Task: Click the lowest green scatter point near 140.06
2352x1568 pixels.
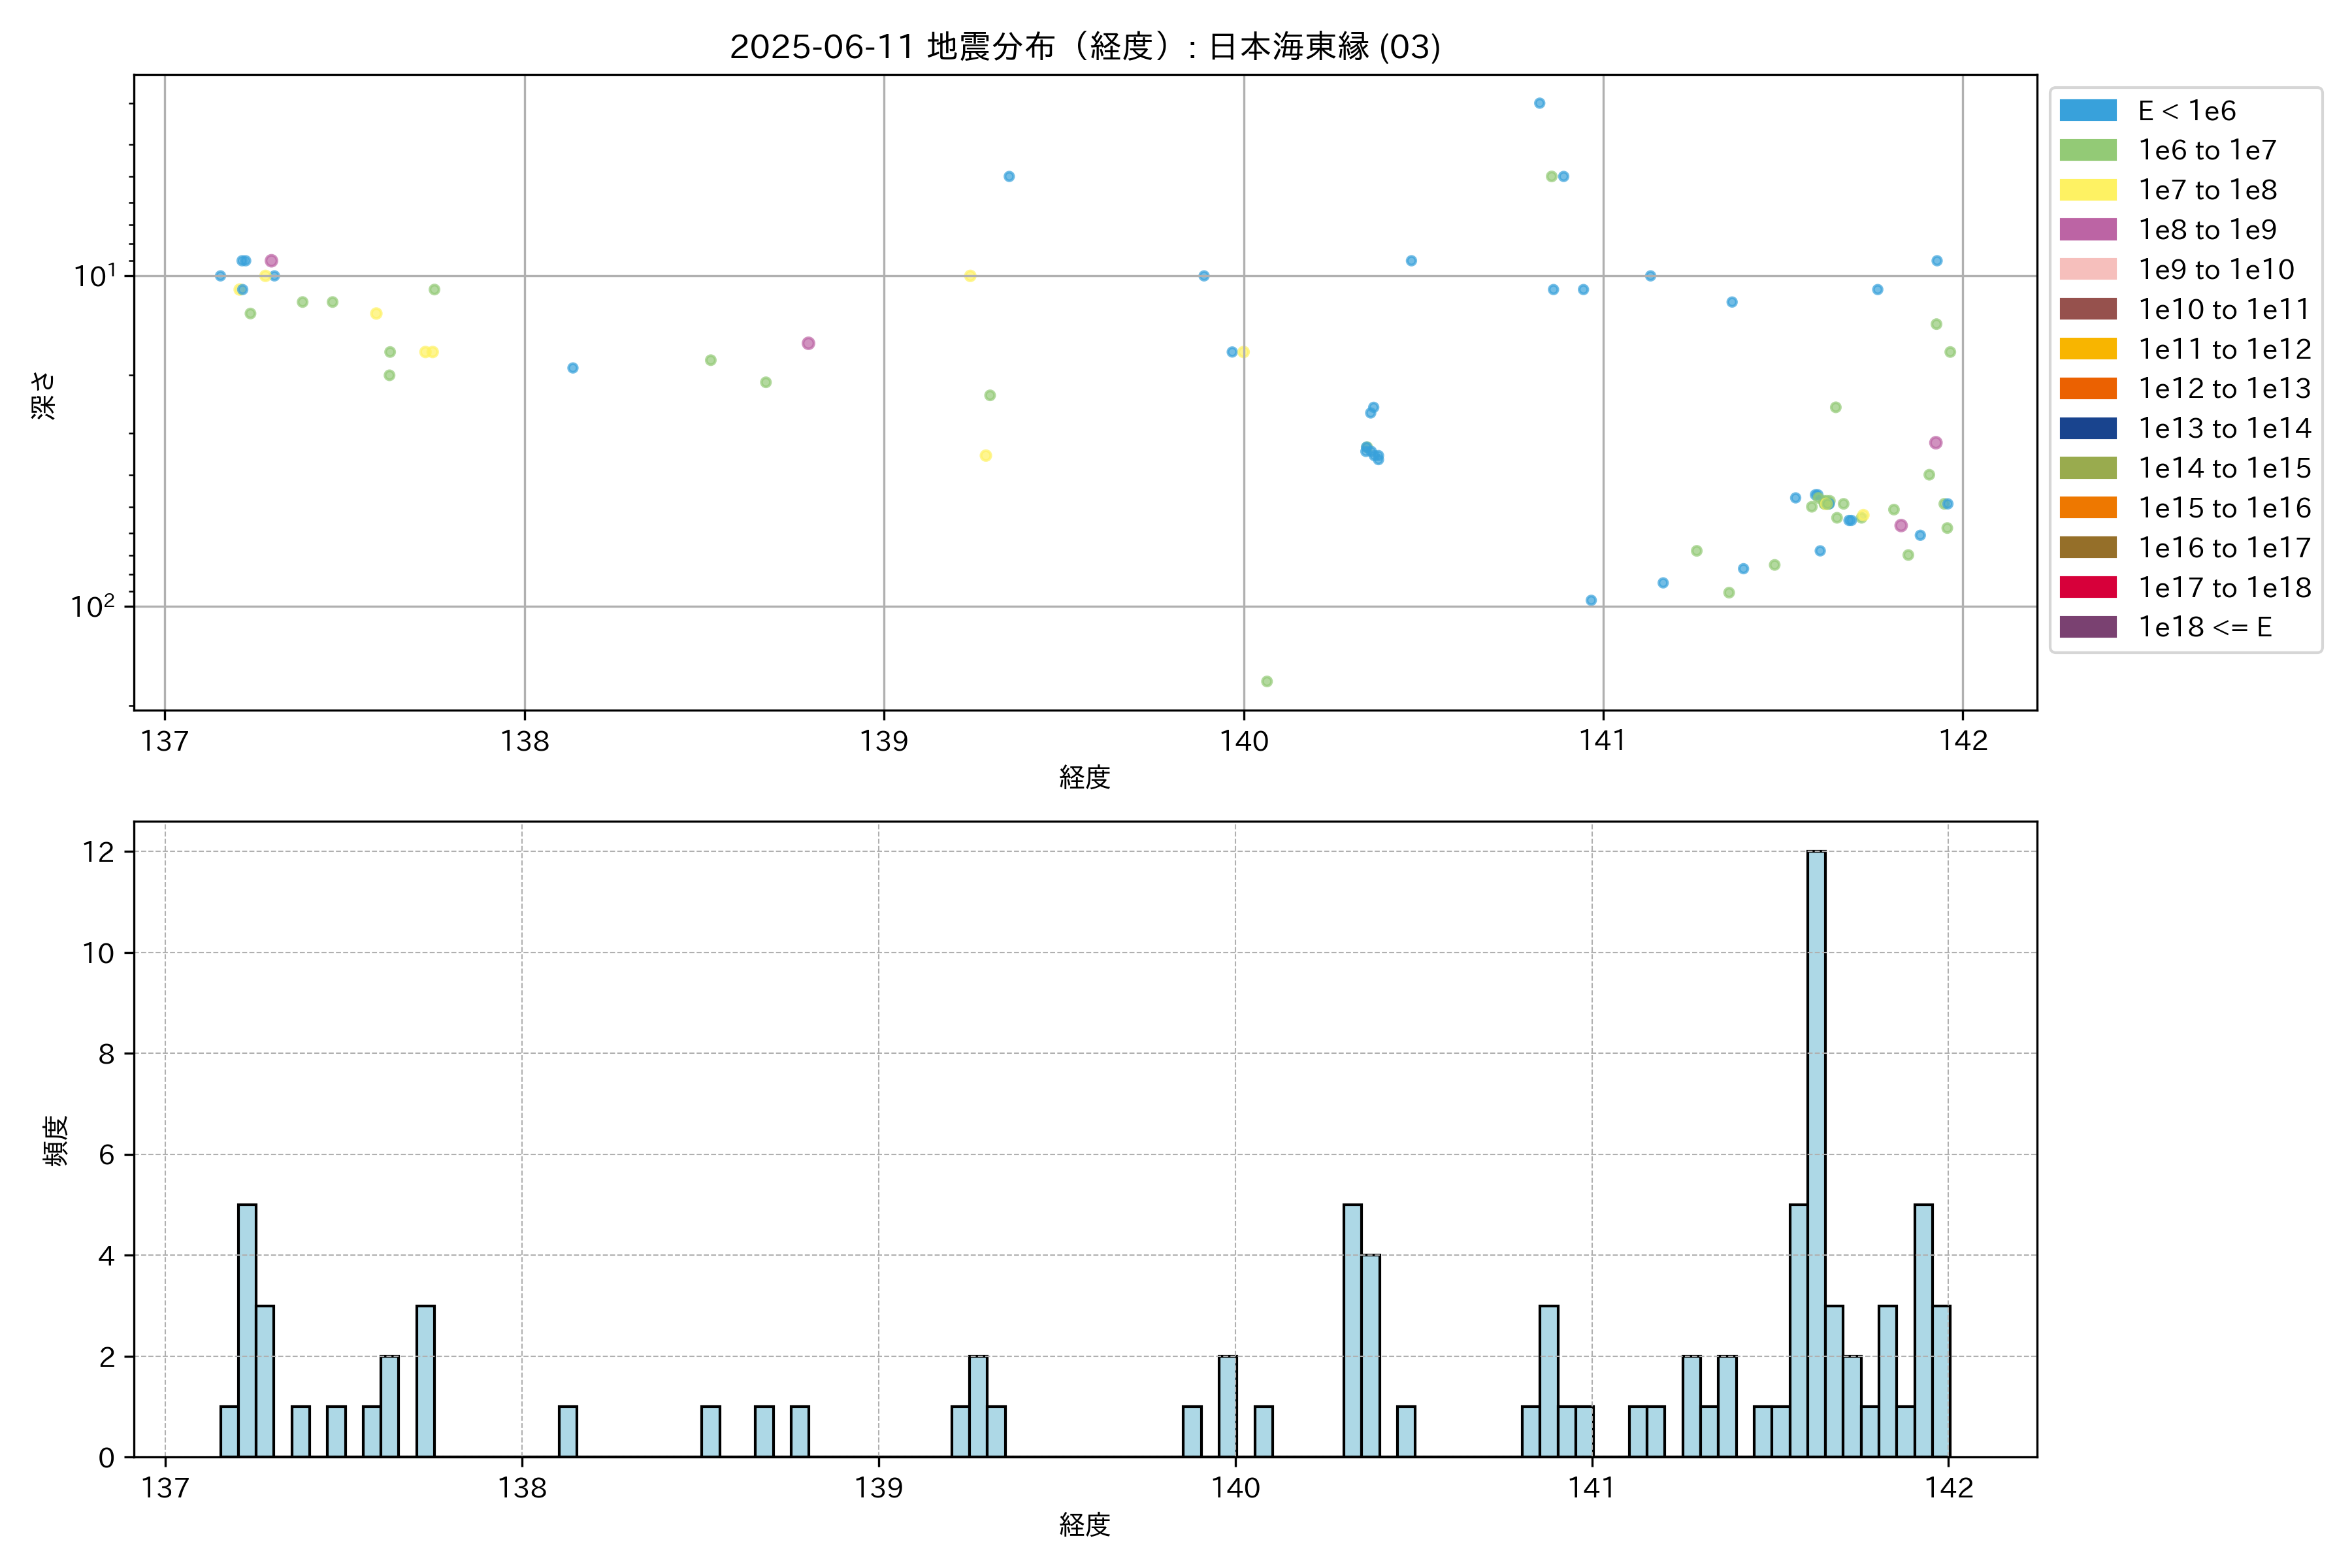Action: click(x=1266, y=681)
